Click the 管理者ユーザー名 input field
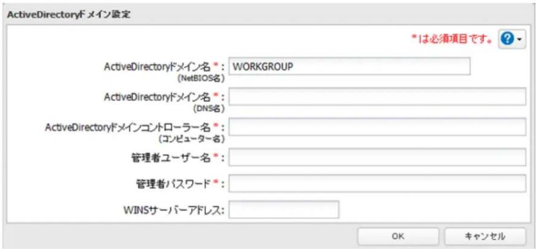This screenshot has height=249, width=536. tap(377, 157)
